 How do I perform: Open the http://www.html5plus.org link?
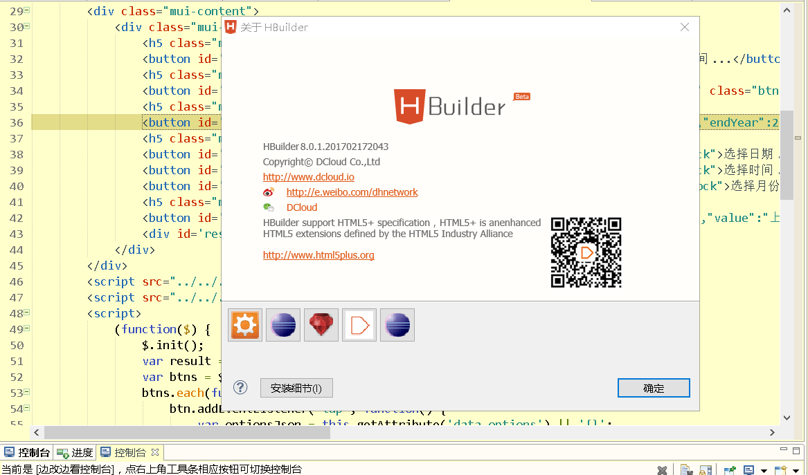318,255
